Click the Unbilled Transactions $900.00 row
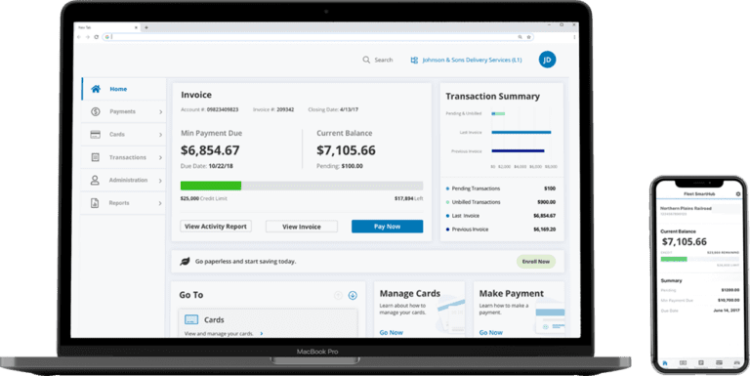The image size is (750, 376). coord(501,202)
